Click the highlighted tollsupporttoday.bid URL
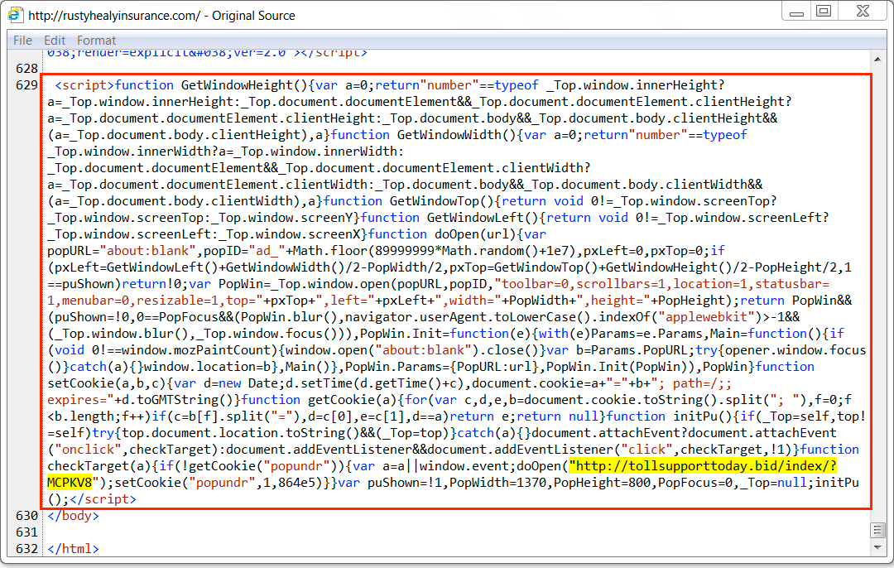 [703, 466]
